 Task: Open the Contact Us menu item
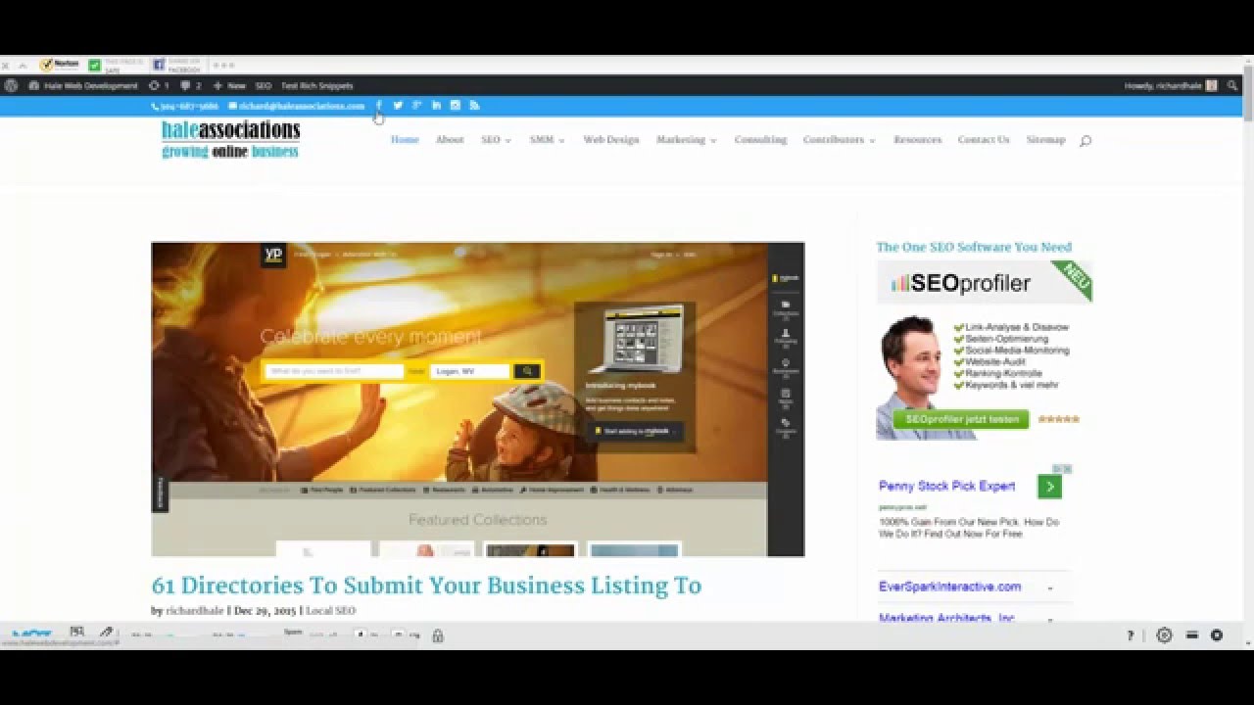pyautogui.click(x=984, y=140)
